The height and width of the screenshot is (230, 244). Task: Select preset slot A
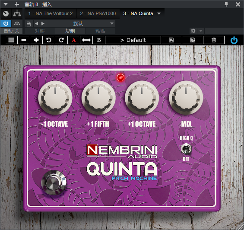click(74, 40)
